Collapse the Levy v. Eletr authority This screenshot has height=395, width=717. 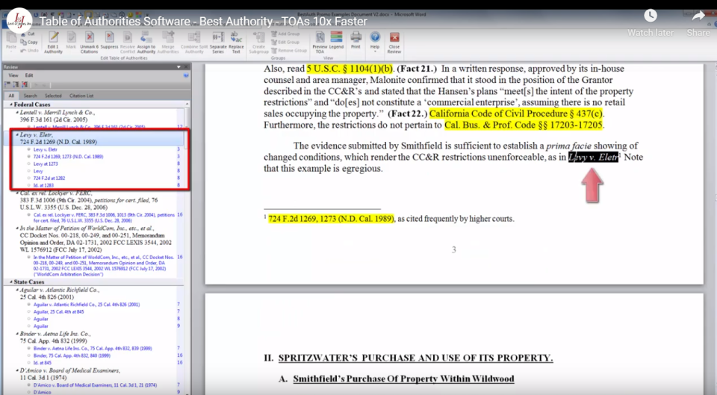click(17, 135)
